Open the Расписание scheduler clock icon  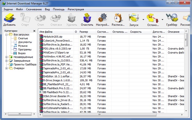click(119, 19)
